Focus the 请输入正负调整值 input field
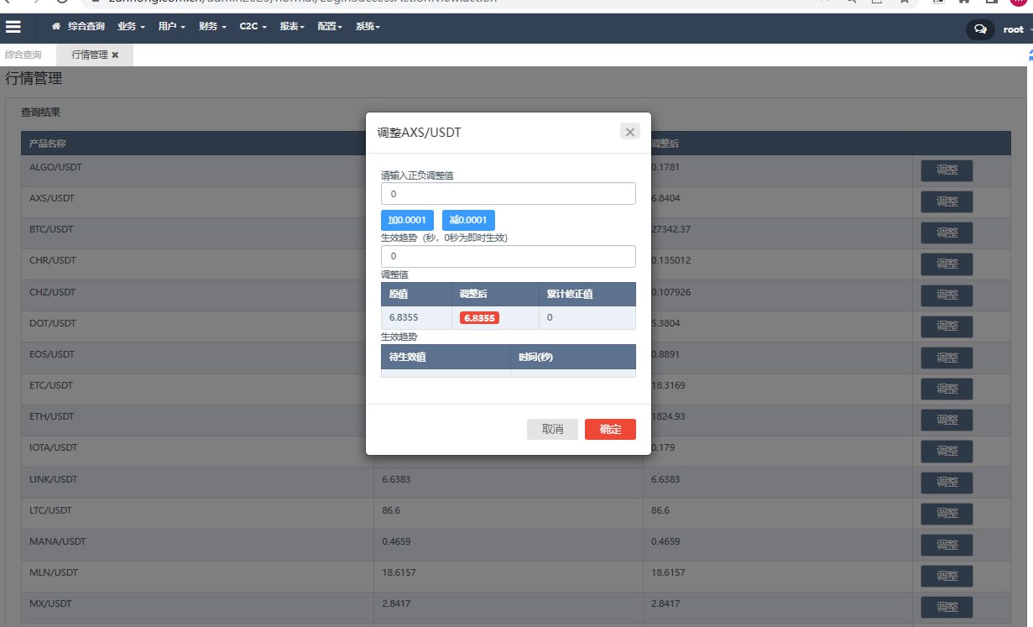1033x627 pixels. 508,194
